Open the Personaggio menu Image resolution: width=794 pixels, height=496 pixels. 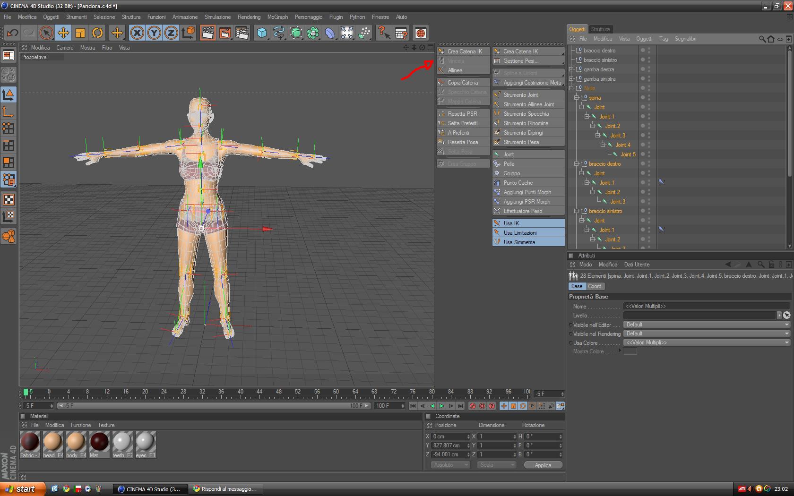pos(308,17)
